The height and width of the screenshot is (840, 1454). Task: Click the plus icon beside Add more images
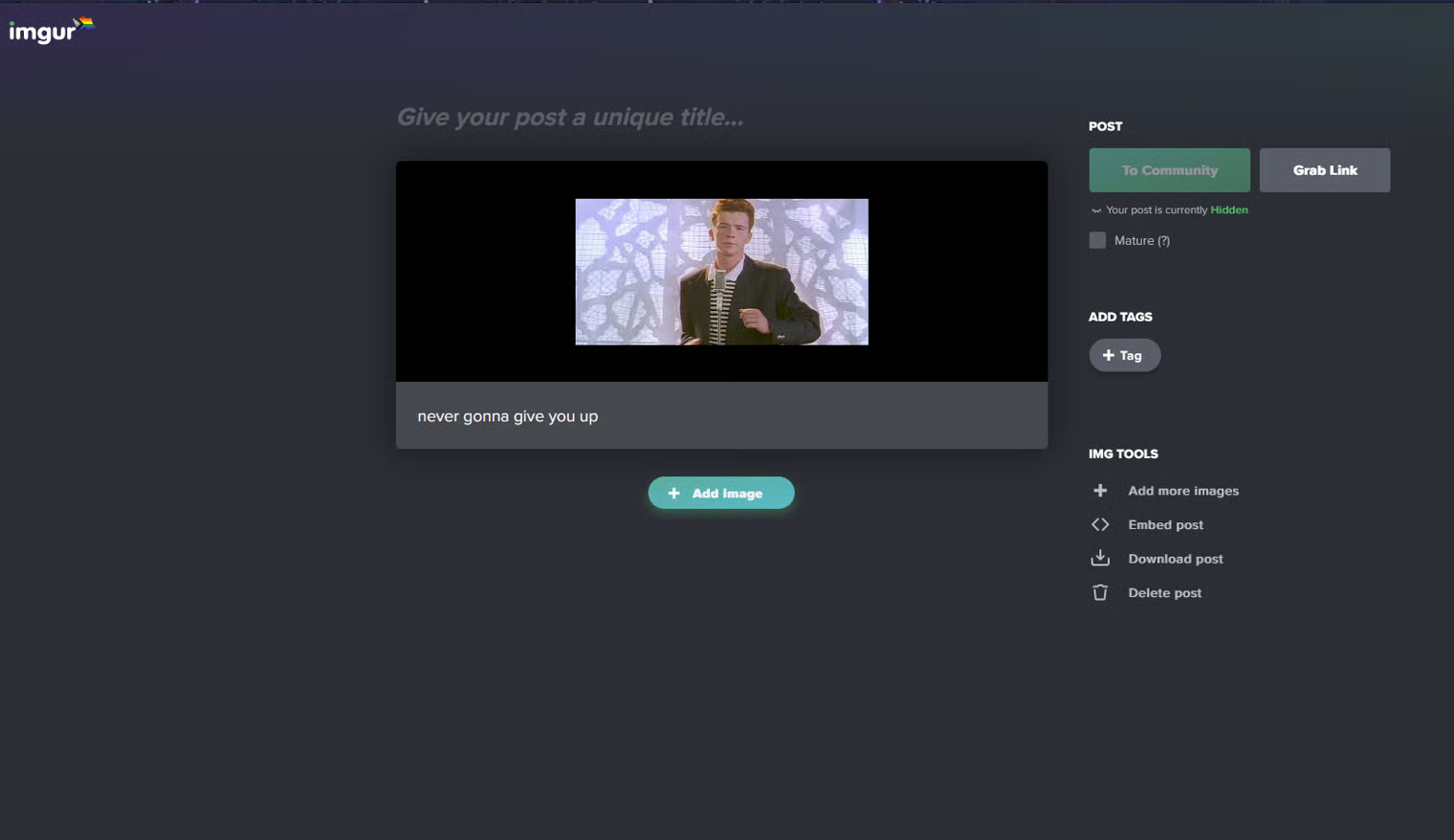click(1100, 491)
